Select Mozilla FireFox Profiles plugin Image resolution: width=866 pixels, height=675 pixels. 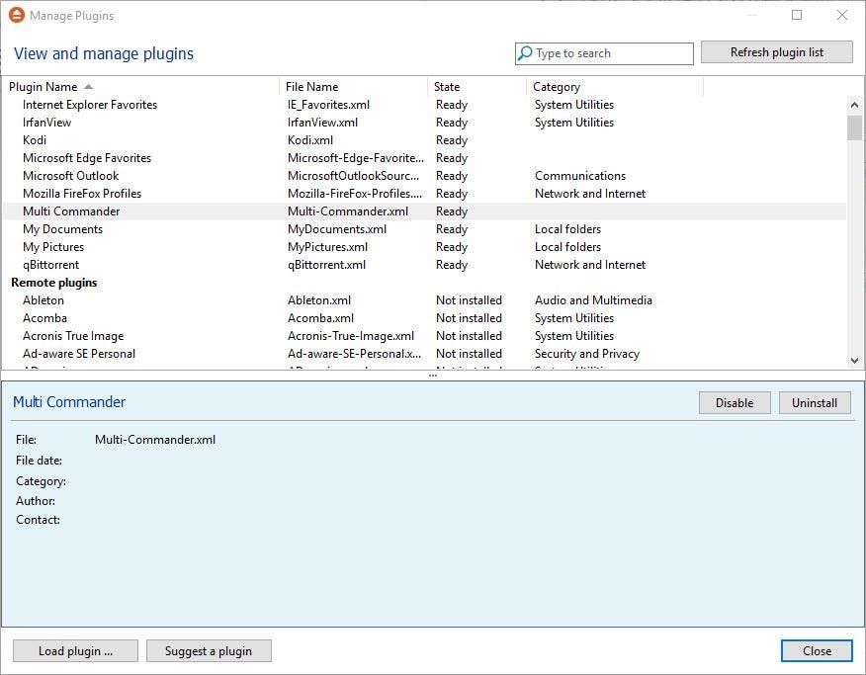pos(424,194)
